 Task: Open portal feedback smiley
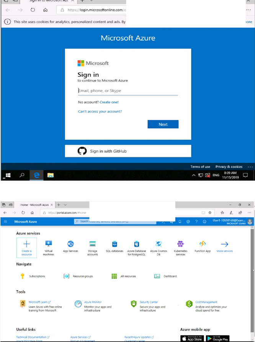click(204, 221)
